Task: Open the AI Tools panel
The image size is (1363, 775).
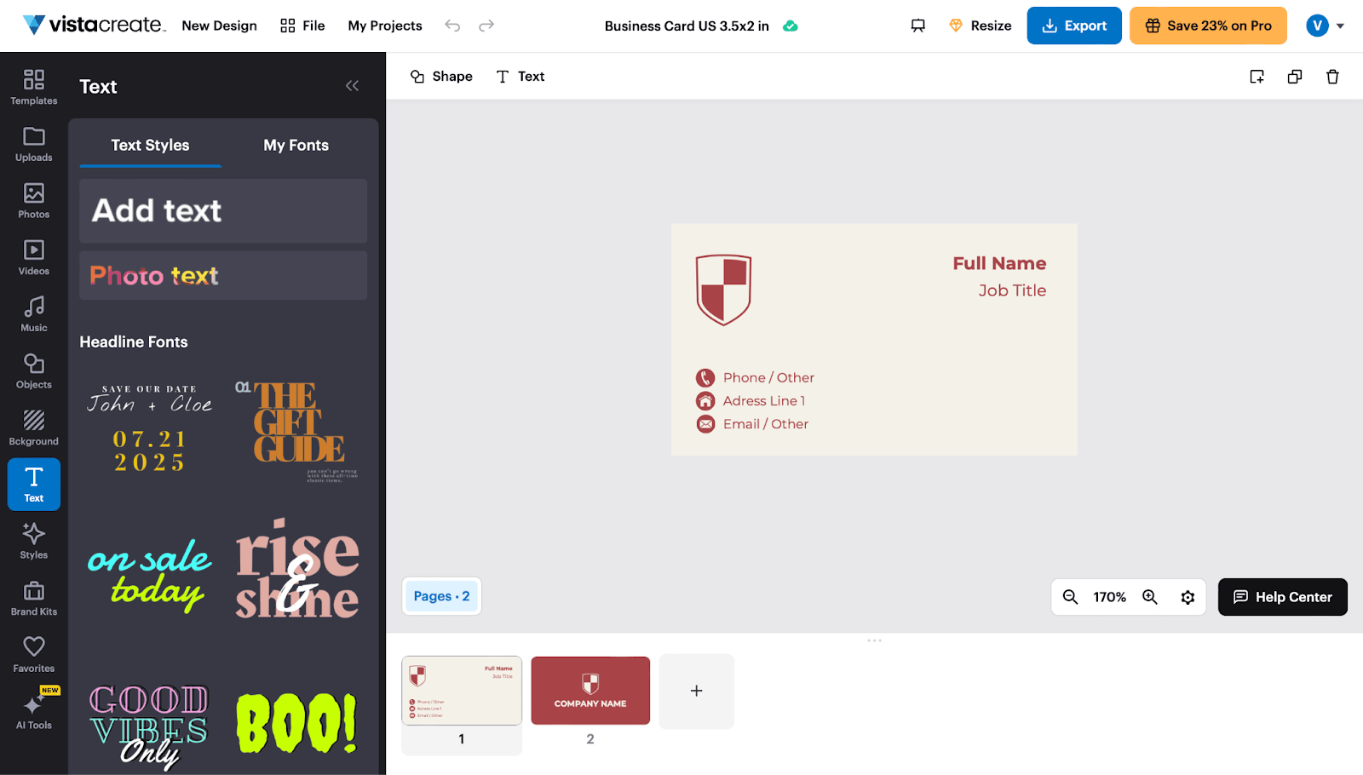Action: coord(33,711)
